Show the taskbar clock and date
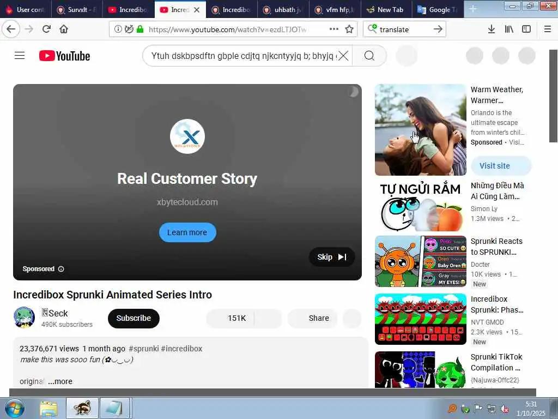The image size is (558, 419). 531,409
